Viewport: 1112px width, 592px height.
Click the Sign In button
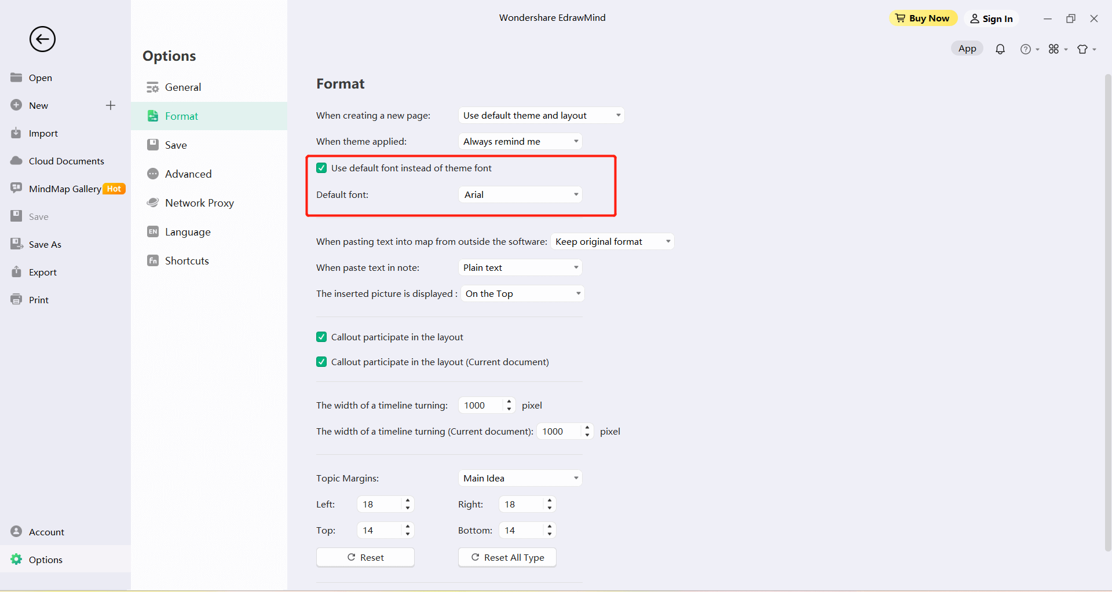(x=992, y=19)
